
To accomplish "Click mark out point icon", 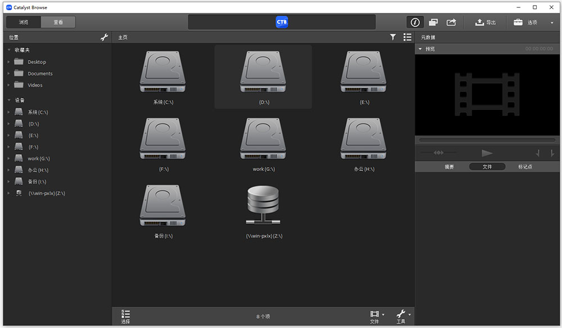I will point(552,153).
